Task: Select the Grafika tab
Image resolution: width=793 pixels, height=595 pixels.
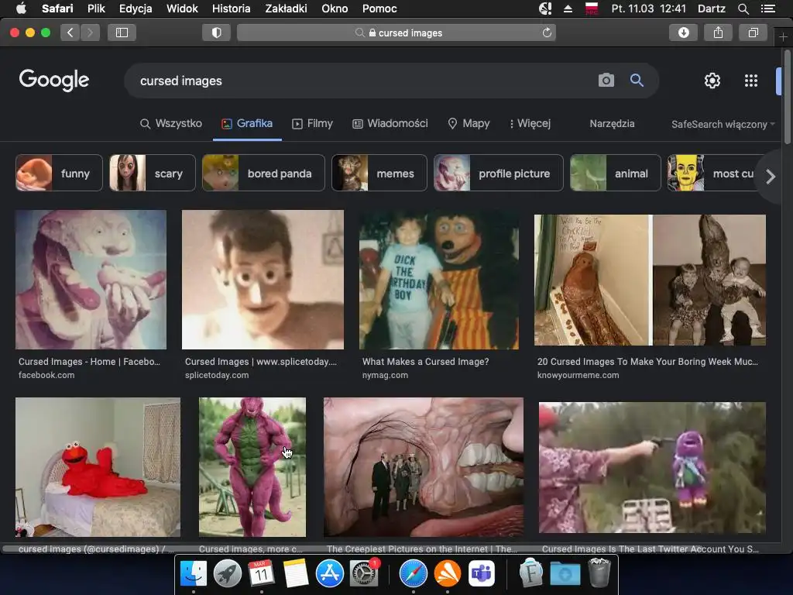Action: coord(247,123)
